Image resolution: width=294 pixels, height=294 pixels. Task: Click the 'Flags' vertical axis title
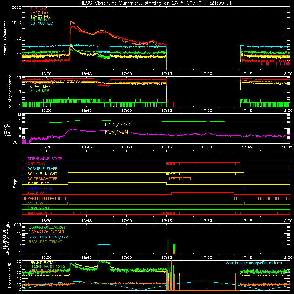pyautogui.click(x=15, y=183)
